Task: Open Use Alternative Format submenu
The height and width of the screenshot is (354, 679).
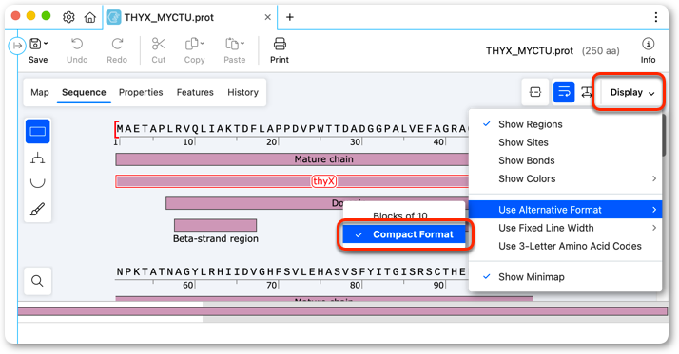Action: (565, 210)
